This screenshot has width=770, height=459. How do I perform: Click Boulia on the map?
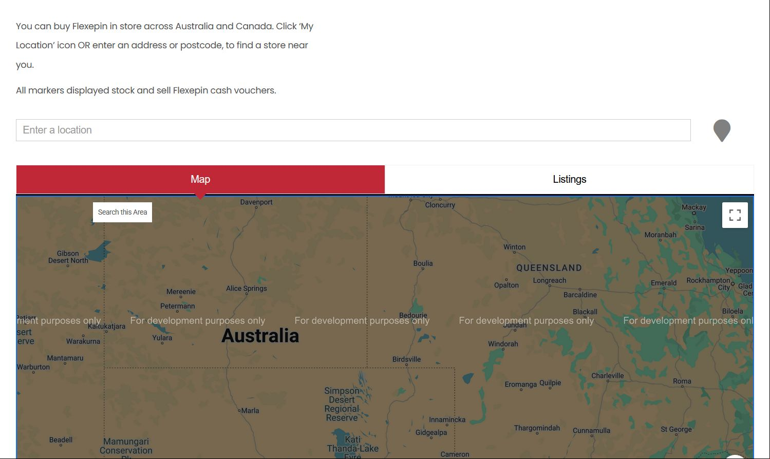click(423, 263)
